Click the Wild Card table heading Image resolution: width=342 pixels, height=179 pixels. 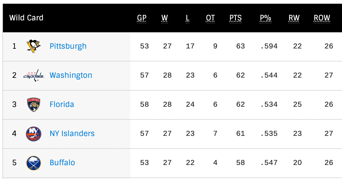(26, 18)
